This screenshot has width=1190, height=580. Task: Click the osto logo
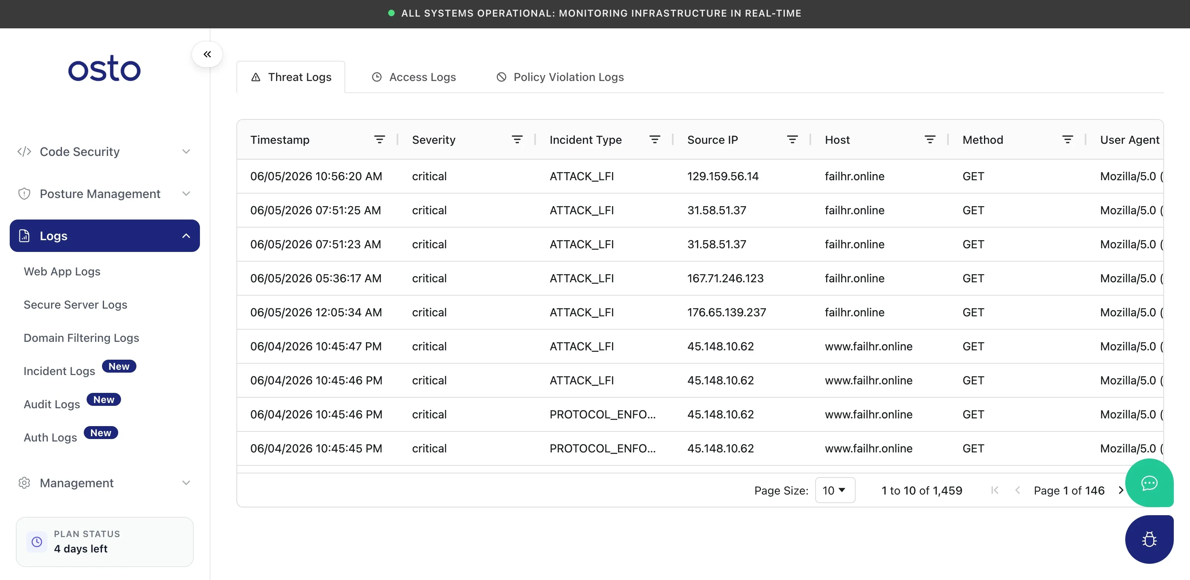[x=104, y=68]
